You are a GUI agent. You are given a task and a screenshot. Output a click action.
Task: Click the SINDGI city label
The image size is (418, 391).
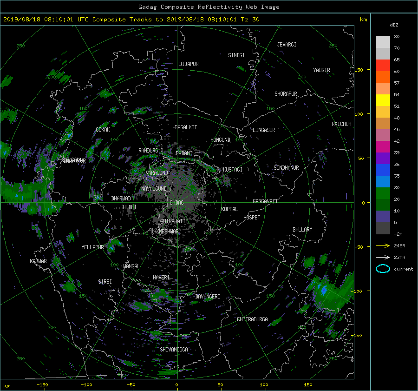[236, 55]
